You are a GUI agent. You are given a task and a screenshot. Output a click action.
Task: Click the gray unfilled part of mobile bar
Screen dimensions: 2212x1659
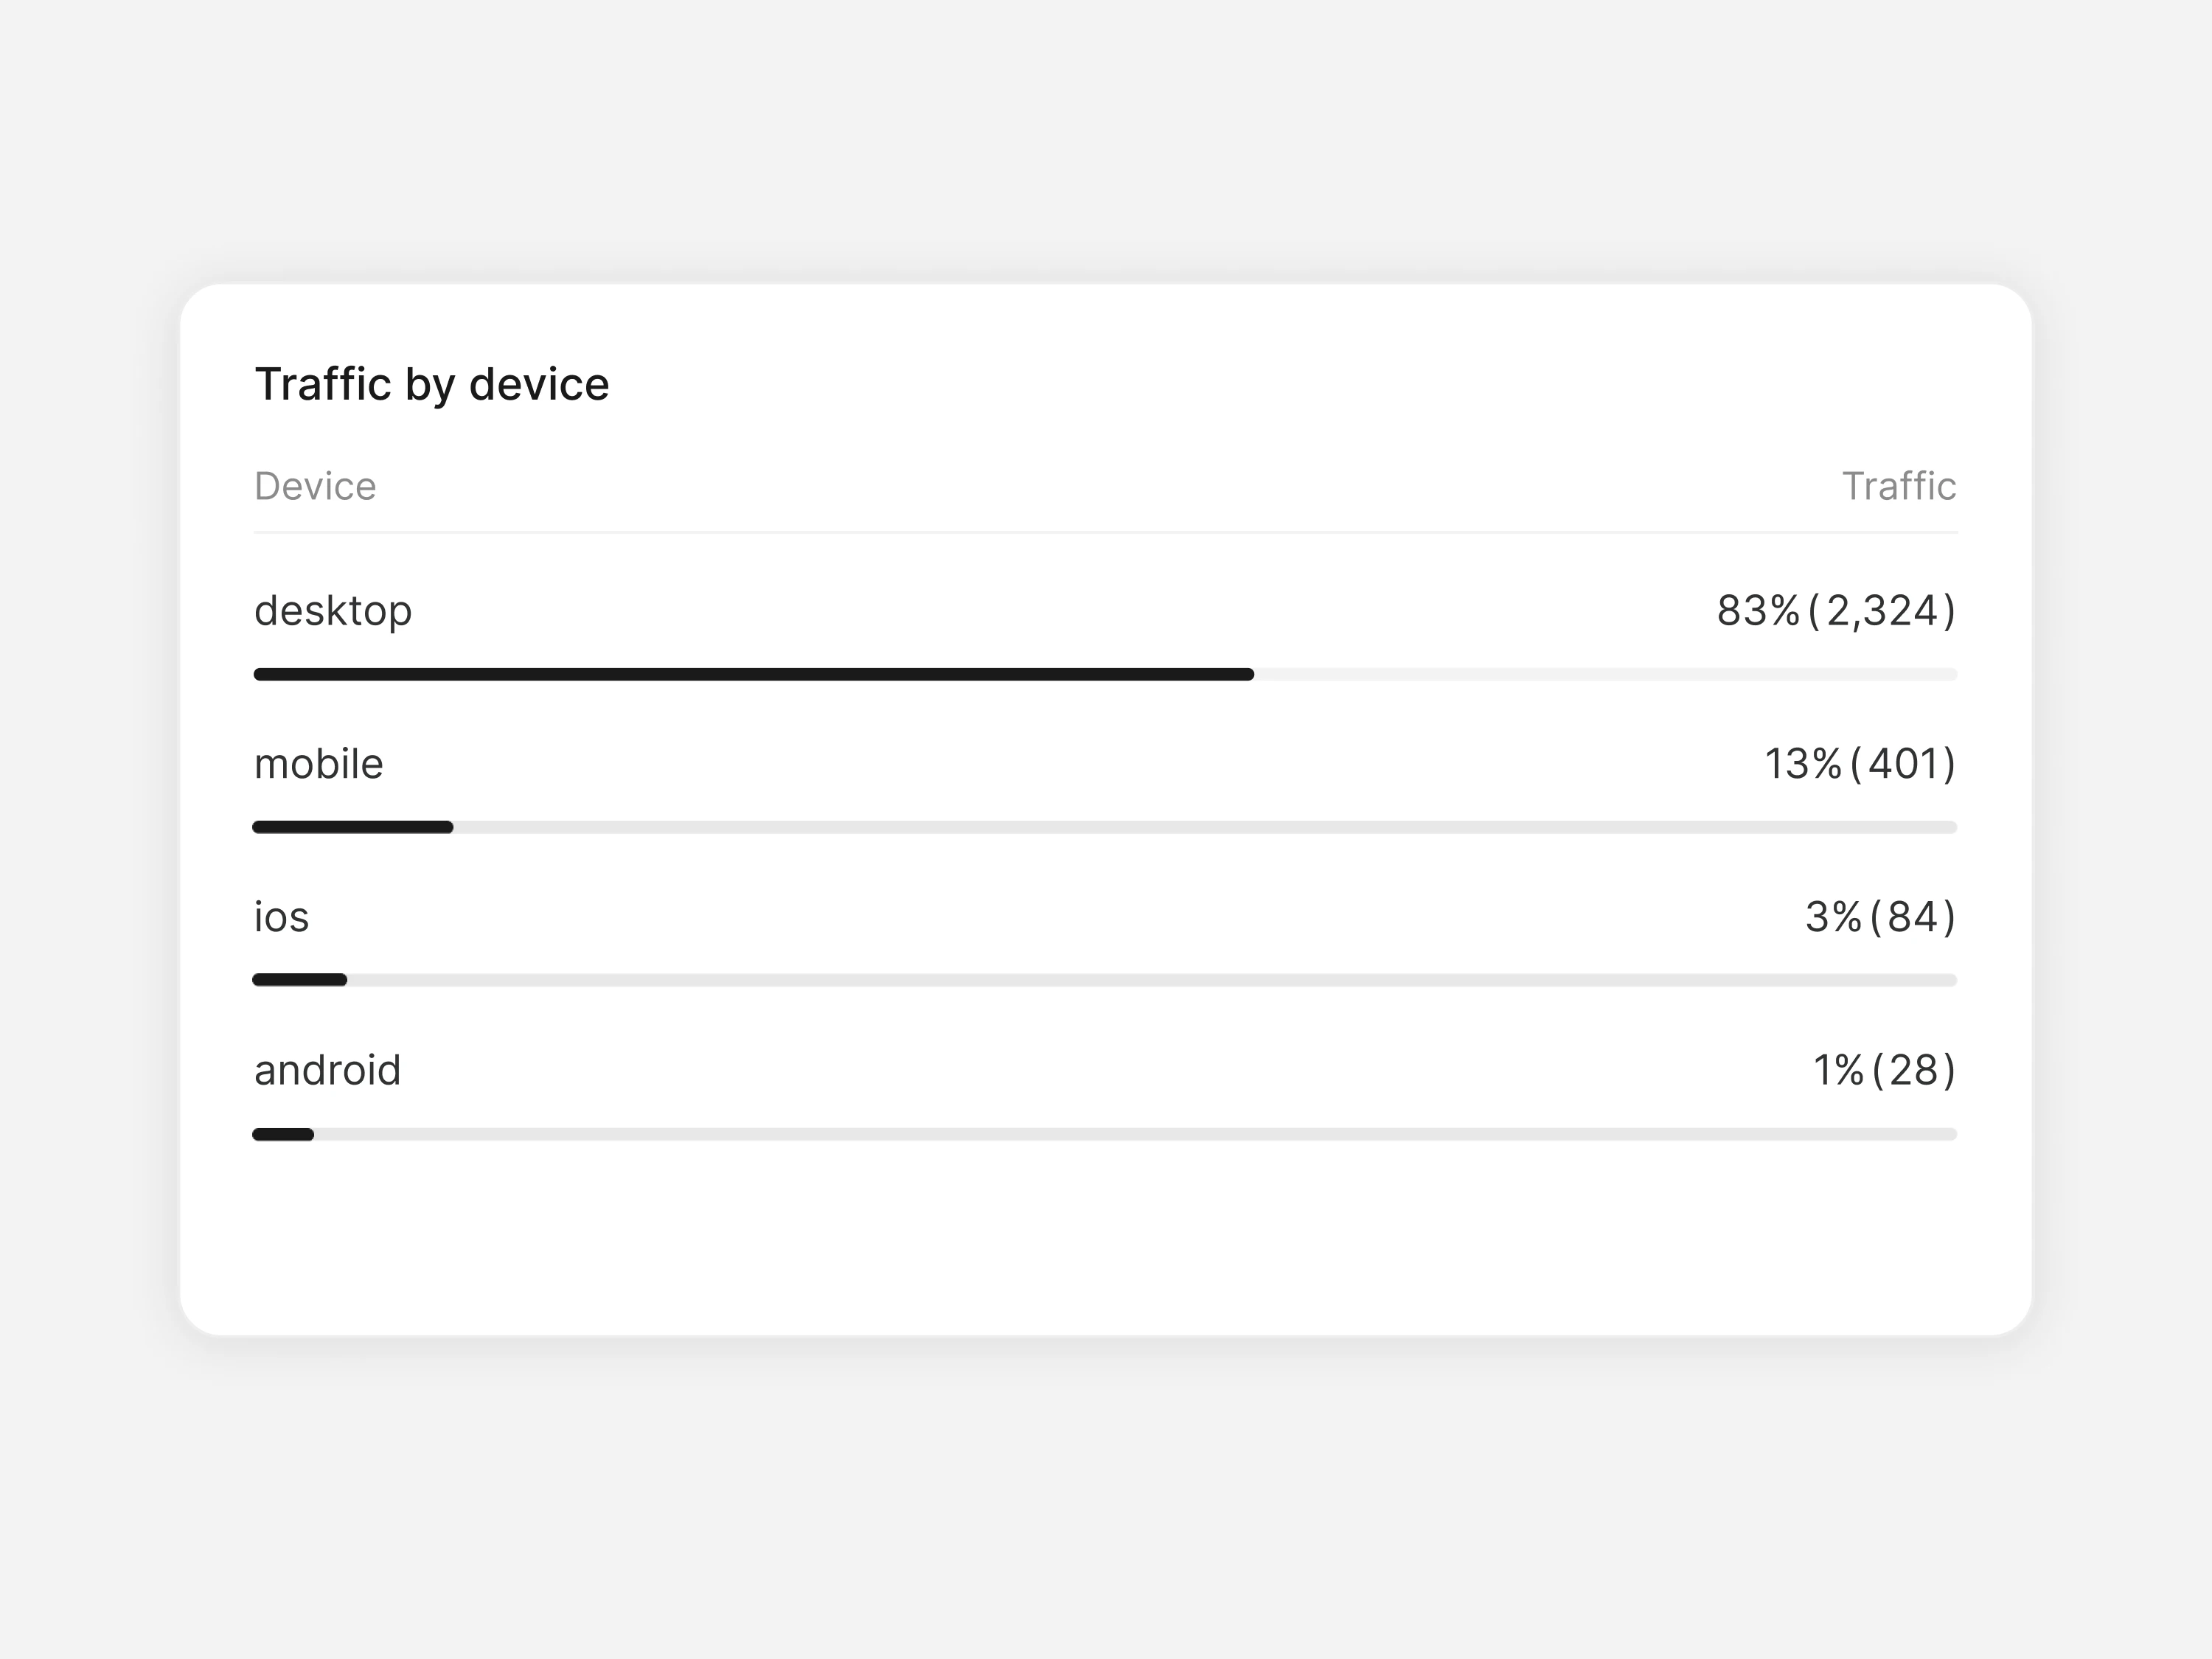click(x=1205, y=827)
